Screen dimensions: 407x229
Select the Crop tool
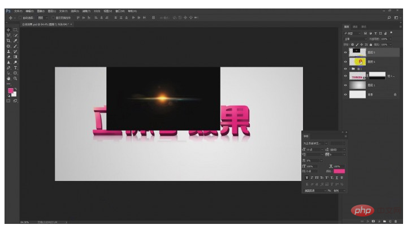point(8,41)
